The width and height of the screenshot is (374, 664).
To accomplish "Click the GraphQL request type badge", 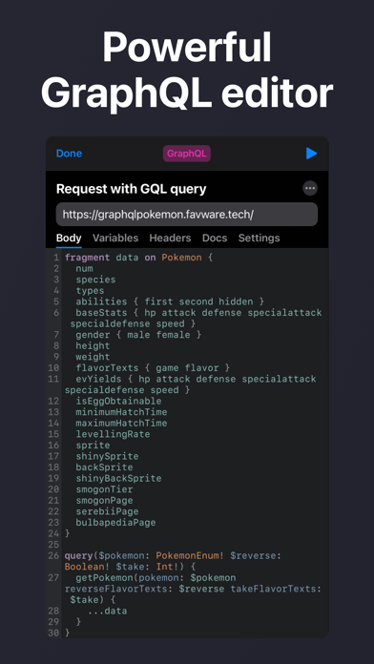I will [187, 154].
